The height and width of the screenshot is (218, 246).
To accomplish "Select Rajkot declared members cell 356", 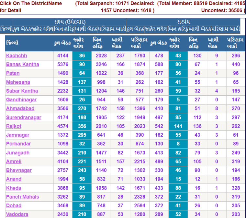I will pyautogui.click(x=82, y=126).
